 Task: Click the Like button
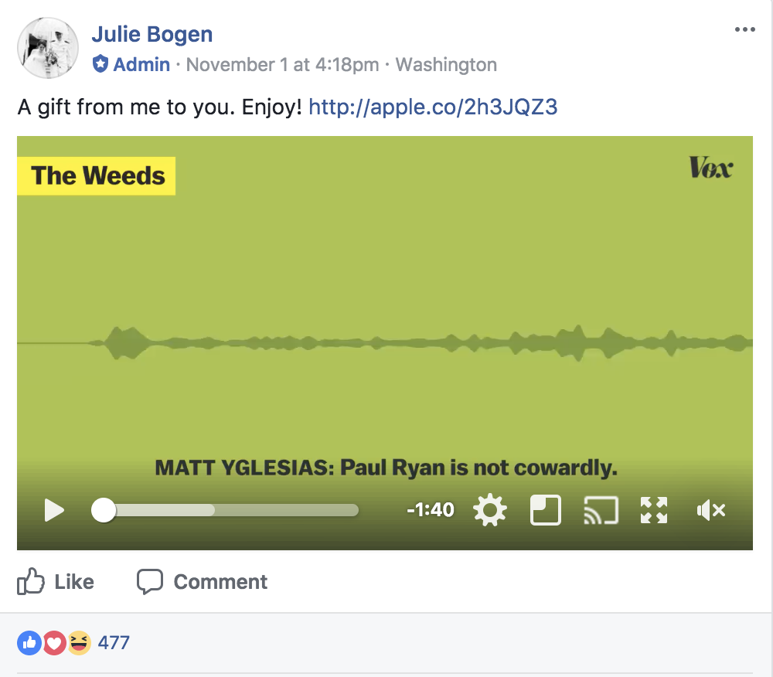point(56,581)
